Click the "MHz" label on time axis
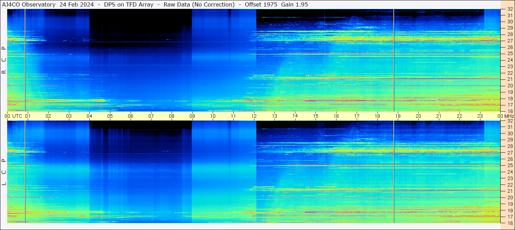 (508, 116)
